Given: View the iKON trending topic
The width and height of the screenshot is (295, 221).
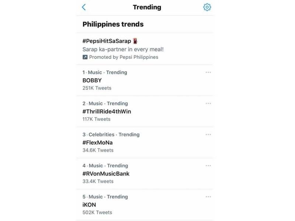Looking at the screenshot, I should tap(89, 205).
